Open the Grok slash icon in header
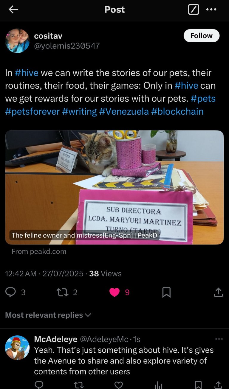Viewport: 229px width, 389px height. pyautogui.click(x=194, y=10)
